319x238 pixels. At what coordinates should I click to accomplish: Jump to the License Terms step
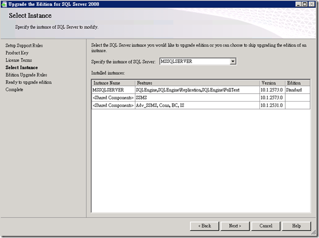click(x=18, y=61)
